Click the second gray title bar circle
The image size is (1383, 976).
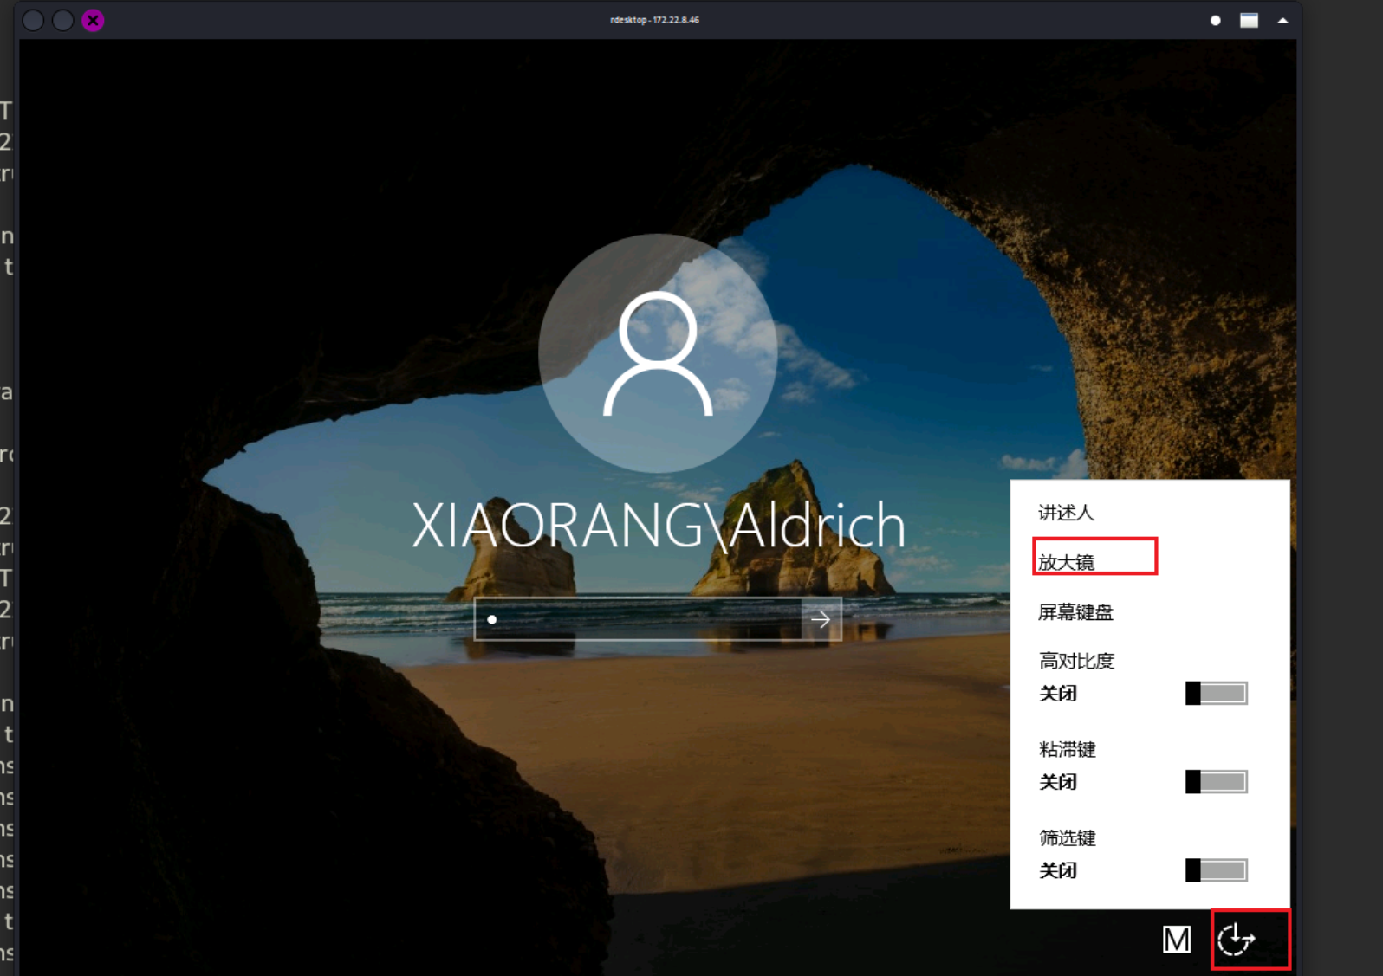(62, 20)
